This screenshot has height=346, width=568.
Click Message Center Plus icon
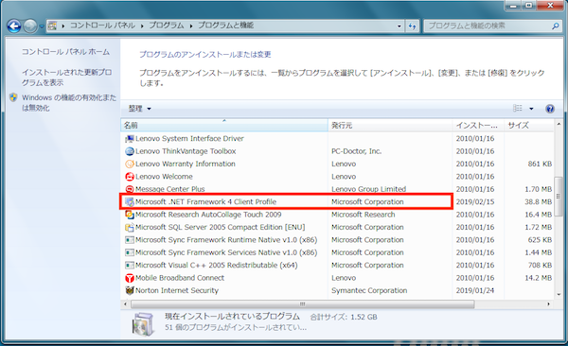pyautogui.click(x=130, y=189)
